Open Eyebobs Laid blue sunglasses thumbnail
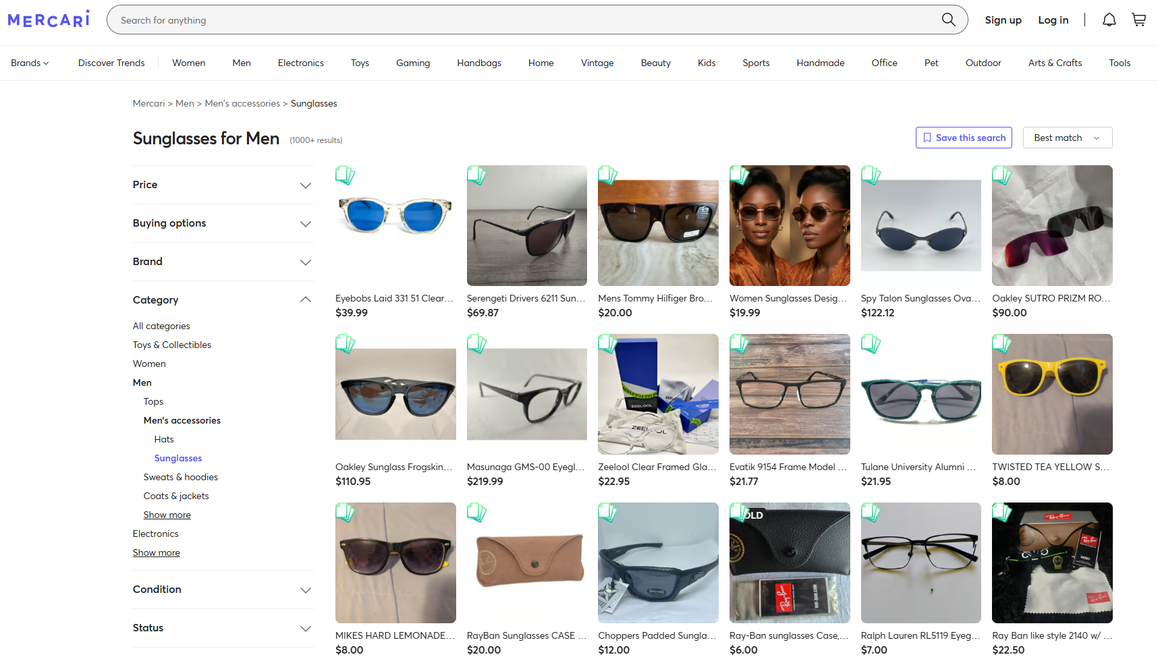 [395, 225]
